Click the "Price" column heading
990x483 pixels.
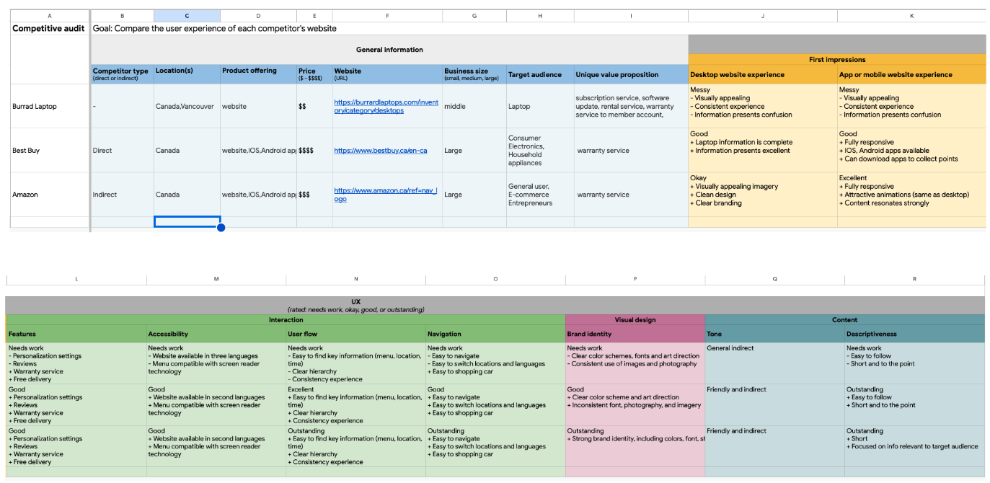(314, 74)
